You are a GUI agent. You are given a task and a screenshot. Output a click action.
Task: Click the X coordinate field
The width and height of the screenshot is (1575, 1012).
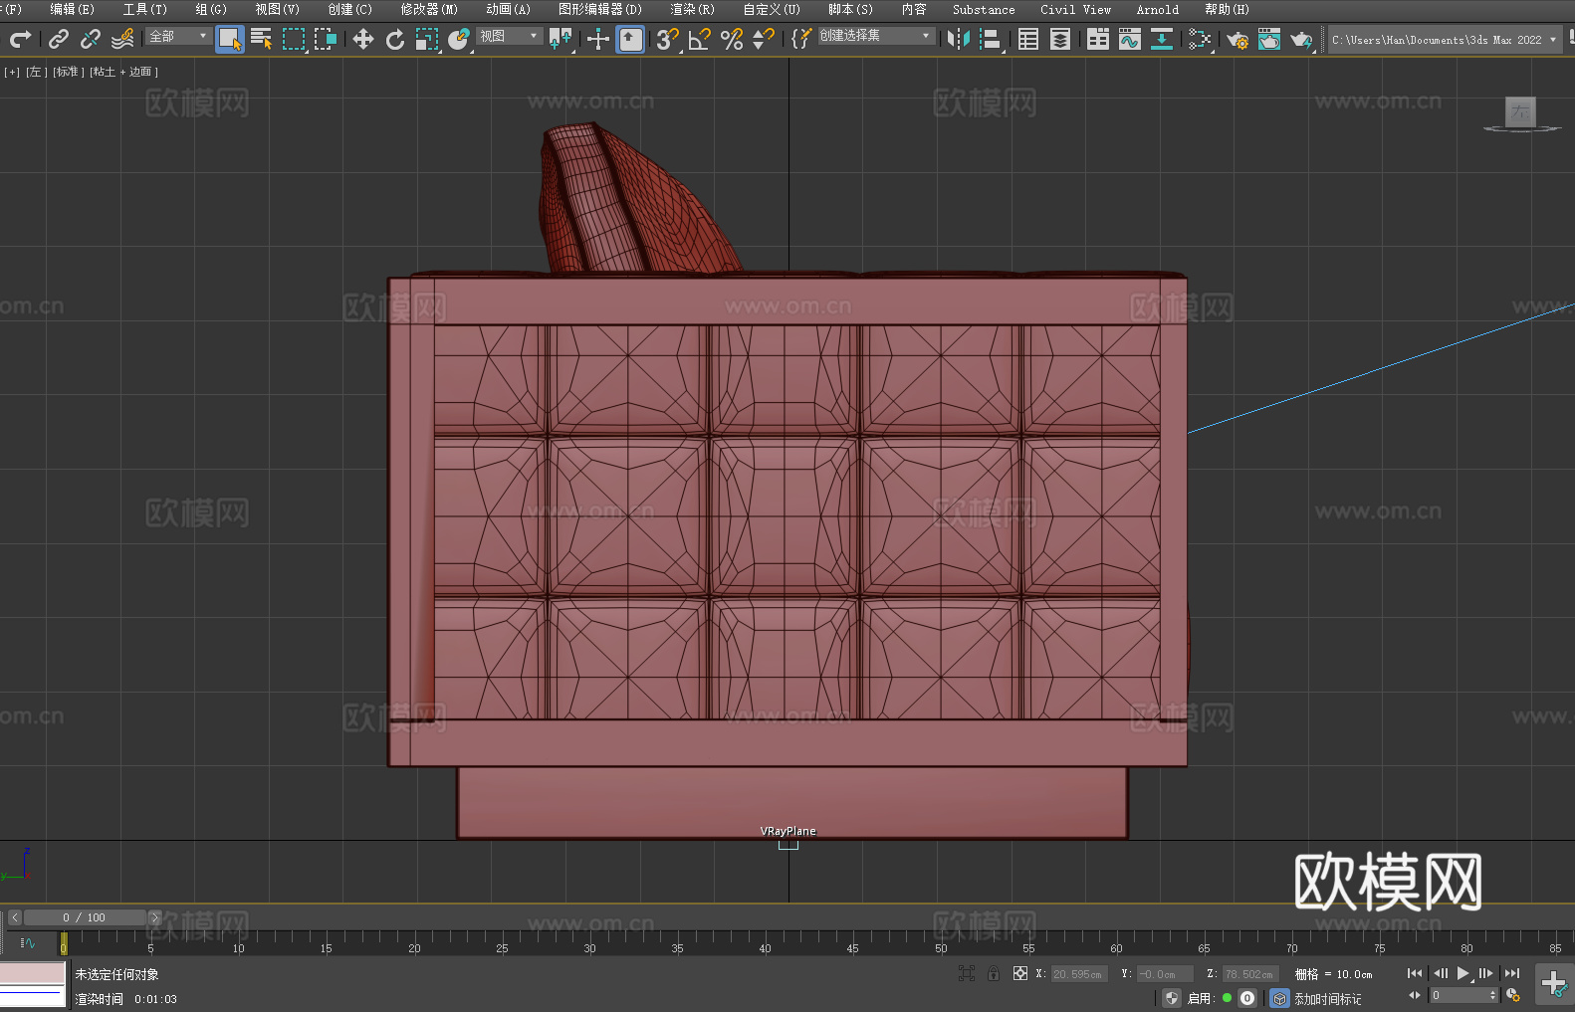(1078, 974)
